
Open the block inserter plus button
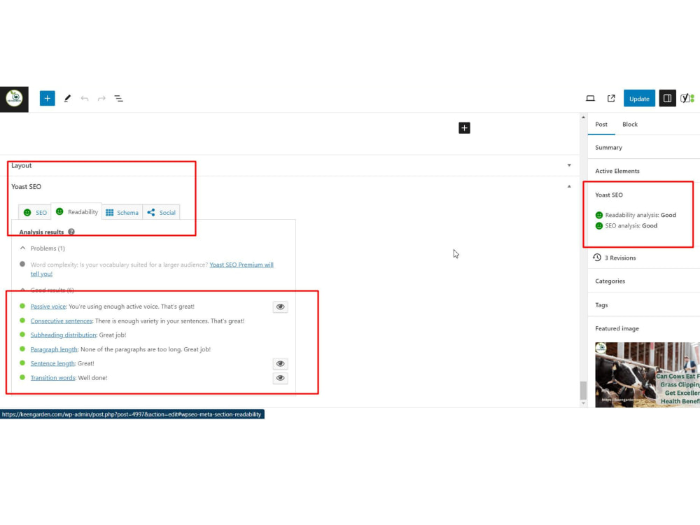pyautogui.click(x=48, y=99)
